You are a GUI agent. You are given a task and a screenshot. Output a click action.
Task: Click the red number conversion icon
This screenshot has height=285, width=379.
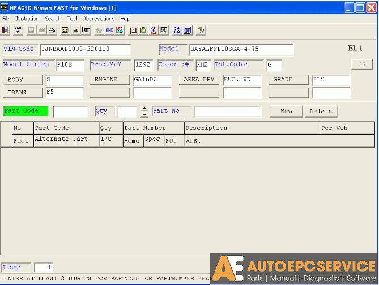coord(154,31)
